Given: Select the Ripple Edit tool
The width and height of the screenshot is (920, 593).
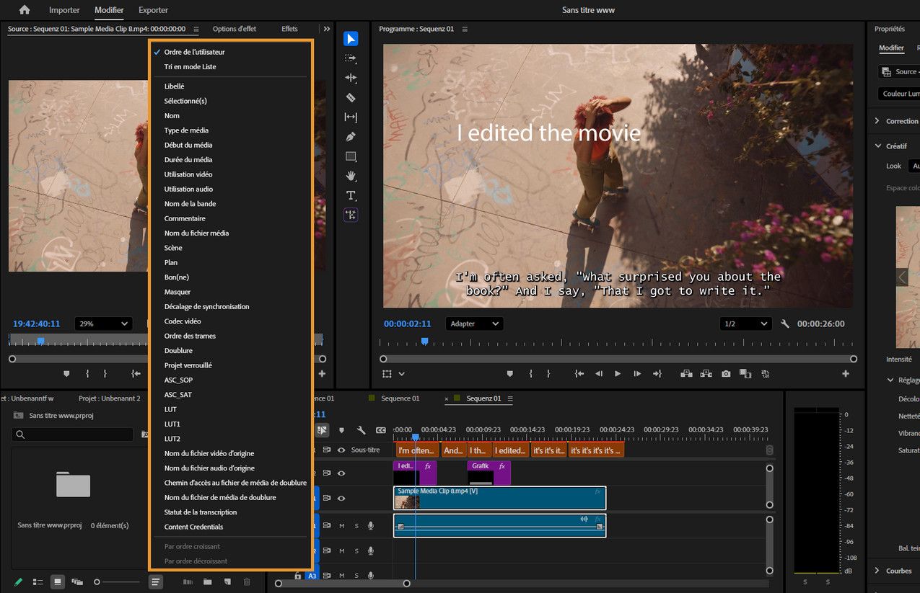Looking at the screenshot, I should click(x=351, y=78).
